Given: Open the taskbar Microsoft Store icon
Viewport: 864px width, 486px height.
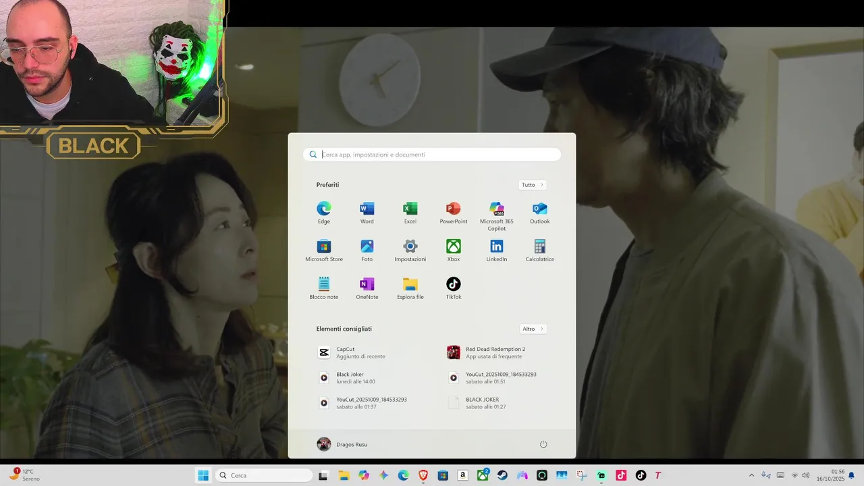Looking at the screenshot, I should point(443,475).
